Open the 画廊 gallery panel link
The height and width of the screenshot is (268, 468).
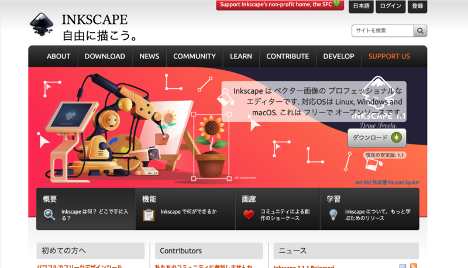[x=277, y=209]
